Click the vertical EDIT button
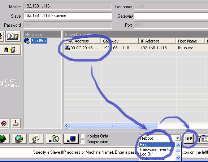The height and width of the screenshot is (162, 208). click(x=1, y=36)
